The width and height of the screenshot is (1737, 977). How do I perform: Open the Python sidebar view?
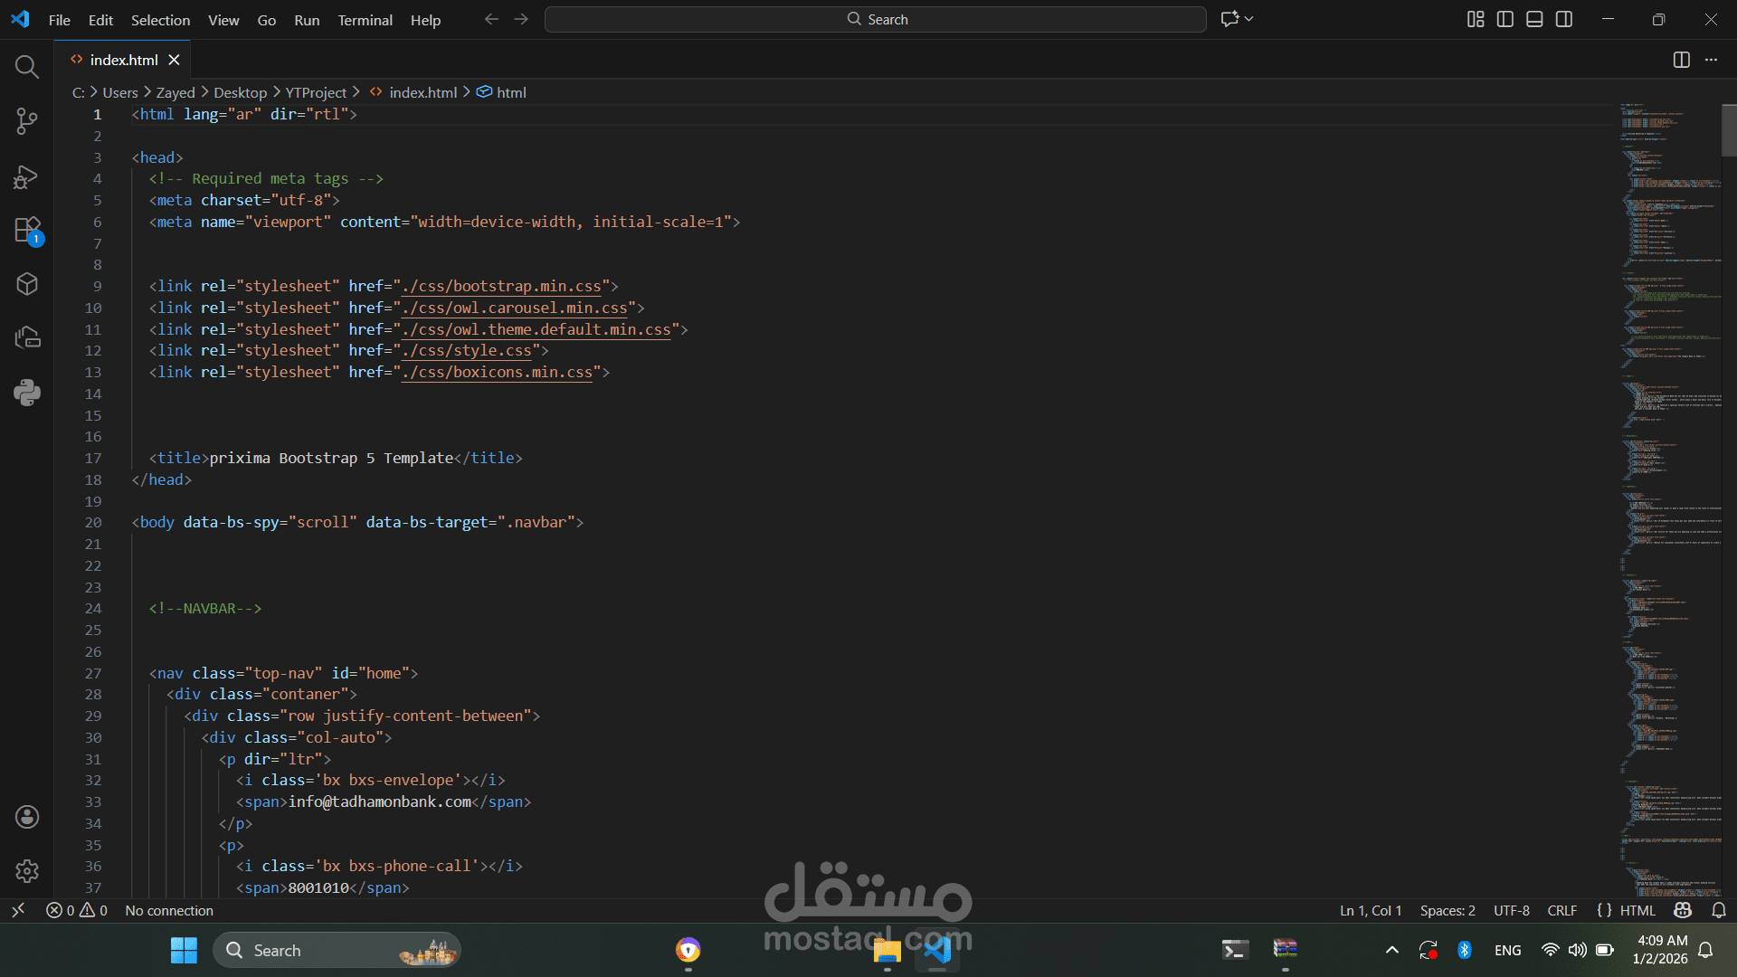27,393
